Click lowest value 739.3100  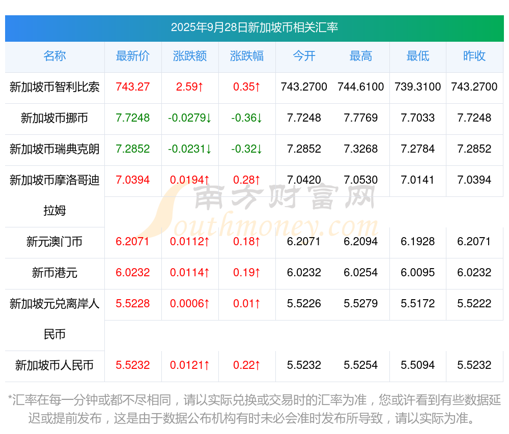[x=417, y=87]
